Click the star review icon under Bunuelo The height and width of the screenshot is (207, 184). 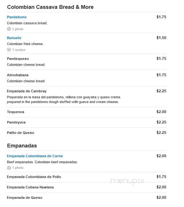coord(9,50)
